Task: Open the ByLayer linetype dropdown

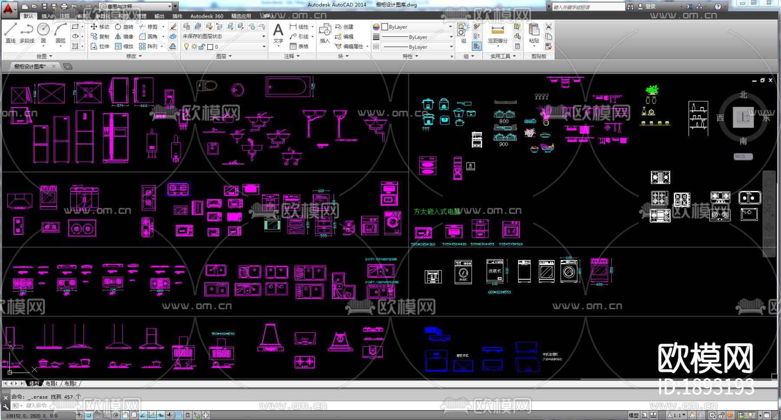Action: point(417,46)
